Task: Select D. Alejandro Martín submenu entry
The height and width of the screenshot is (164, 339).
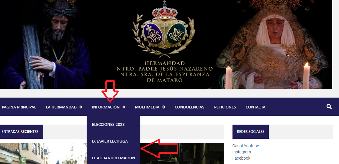Action: (114, 158)
